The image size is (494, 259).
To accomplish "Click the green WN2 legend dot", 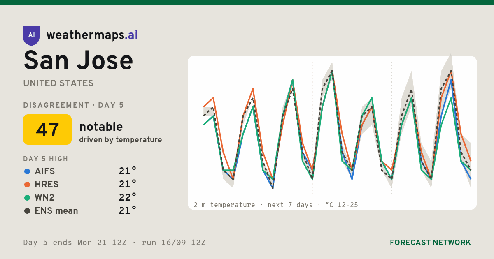I will tap(27, 198).
